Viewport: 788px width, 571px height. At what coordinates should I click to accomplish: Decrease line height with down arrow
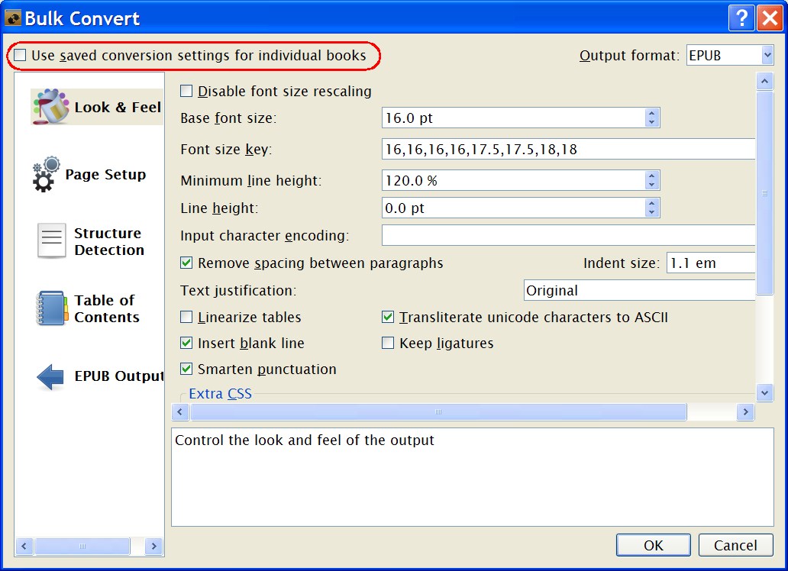tap(651, 213)
